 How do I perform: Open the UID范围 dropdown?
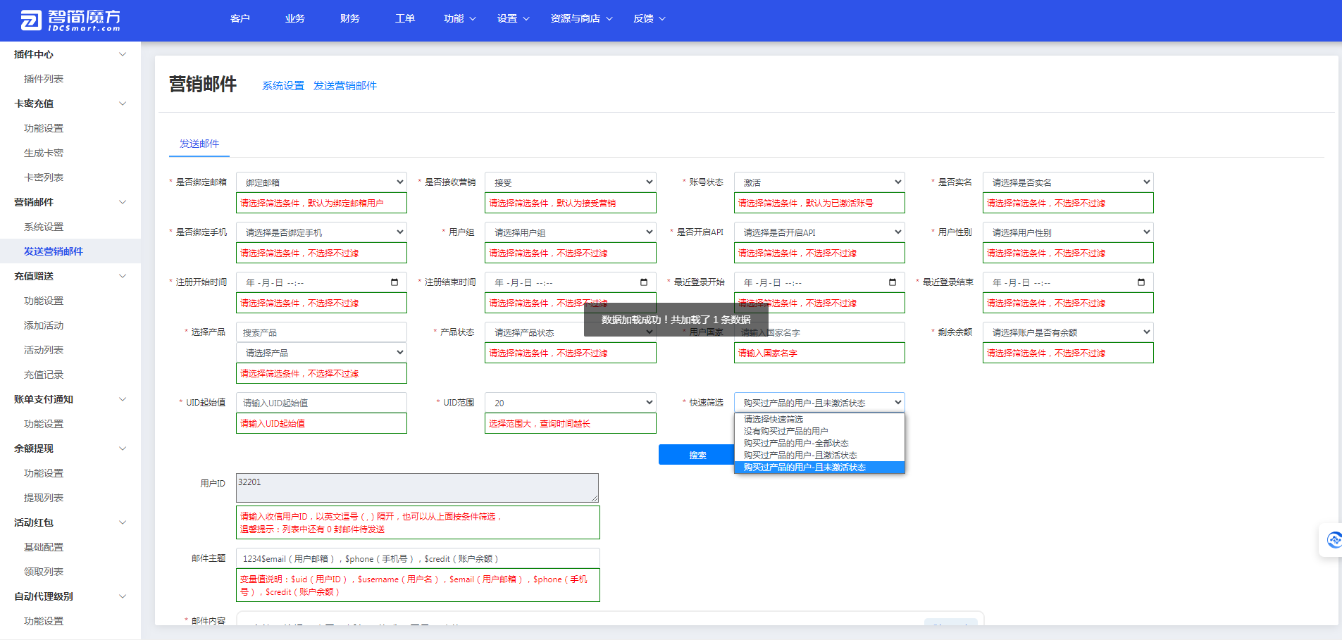coord(571,403)
